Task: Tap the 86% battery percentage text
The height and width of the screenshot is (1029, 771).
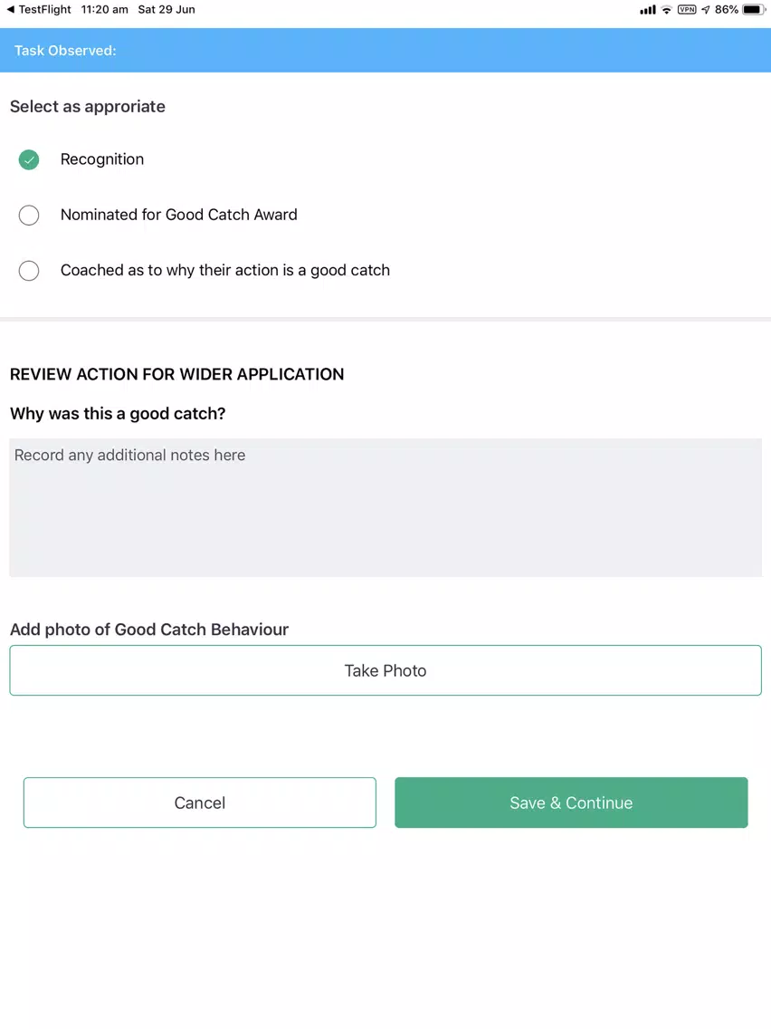Action: tap(727, 10)
